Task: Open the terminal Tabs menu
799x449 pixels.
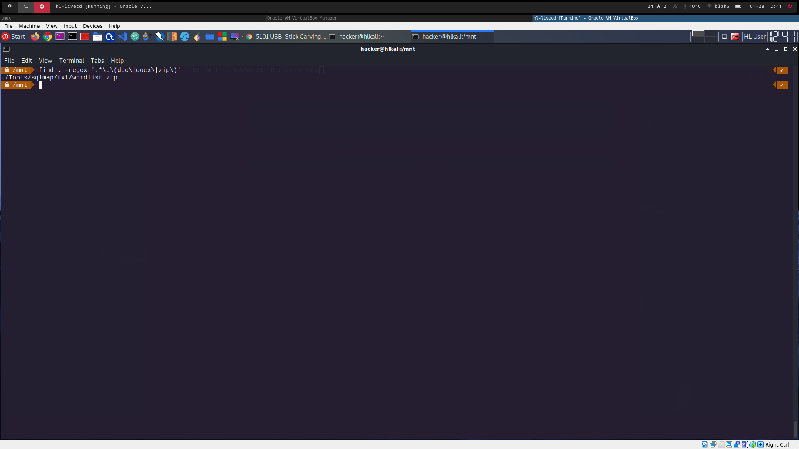Action: (97, 61)
